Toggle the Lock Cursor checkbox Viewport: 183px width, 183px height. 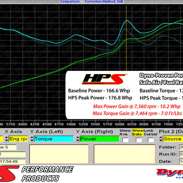(x=151, y=140)
